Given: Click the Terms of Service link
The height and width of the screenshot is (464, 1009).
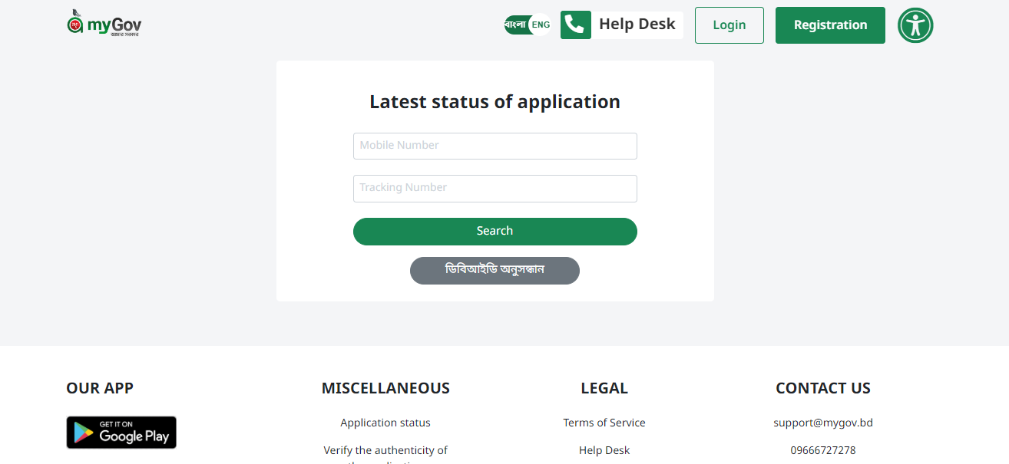Looking at the screenshot, I should click(604, 422).
